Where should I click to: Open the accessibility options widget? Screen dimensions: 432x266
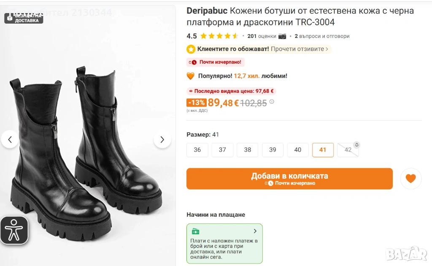pyautogui.click(x=14, y=230)
